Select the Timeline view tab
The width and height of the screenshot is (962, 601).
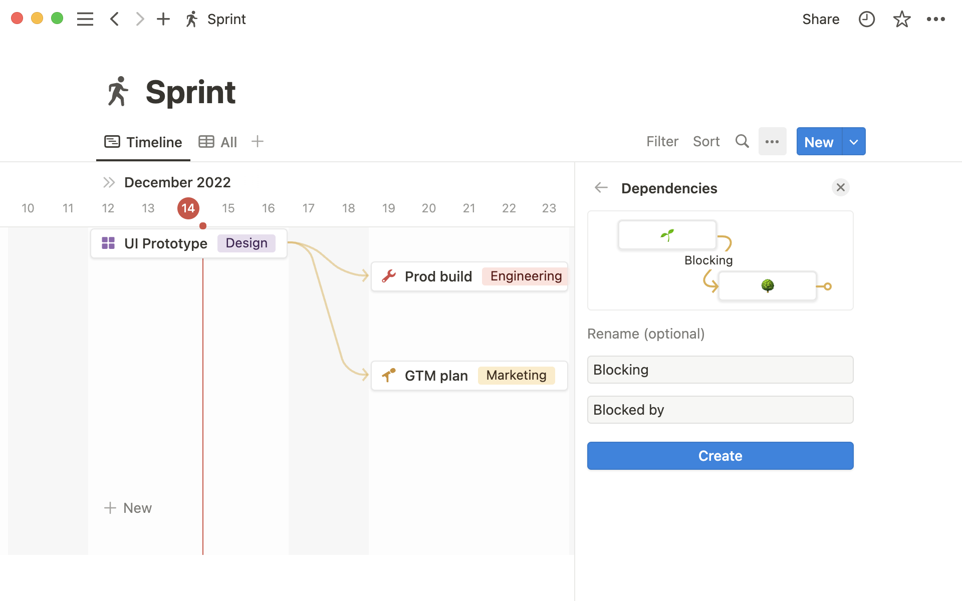pyautogui.click(x=143, y=142)
